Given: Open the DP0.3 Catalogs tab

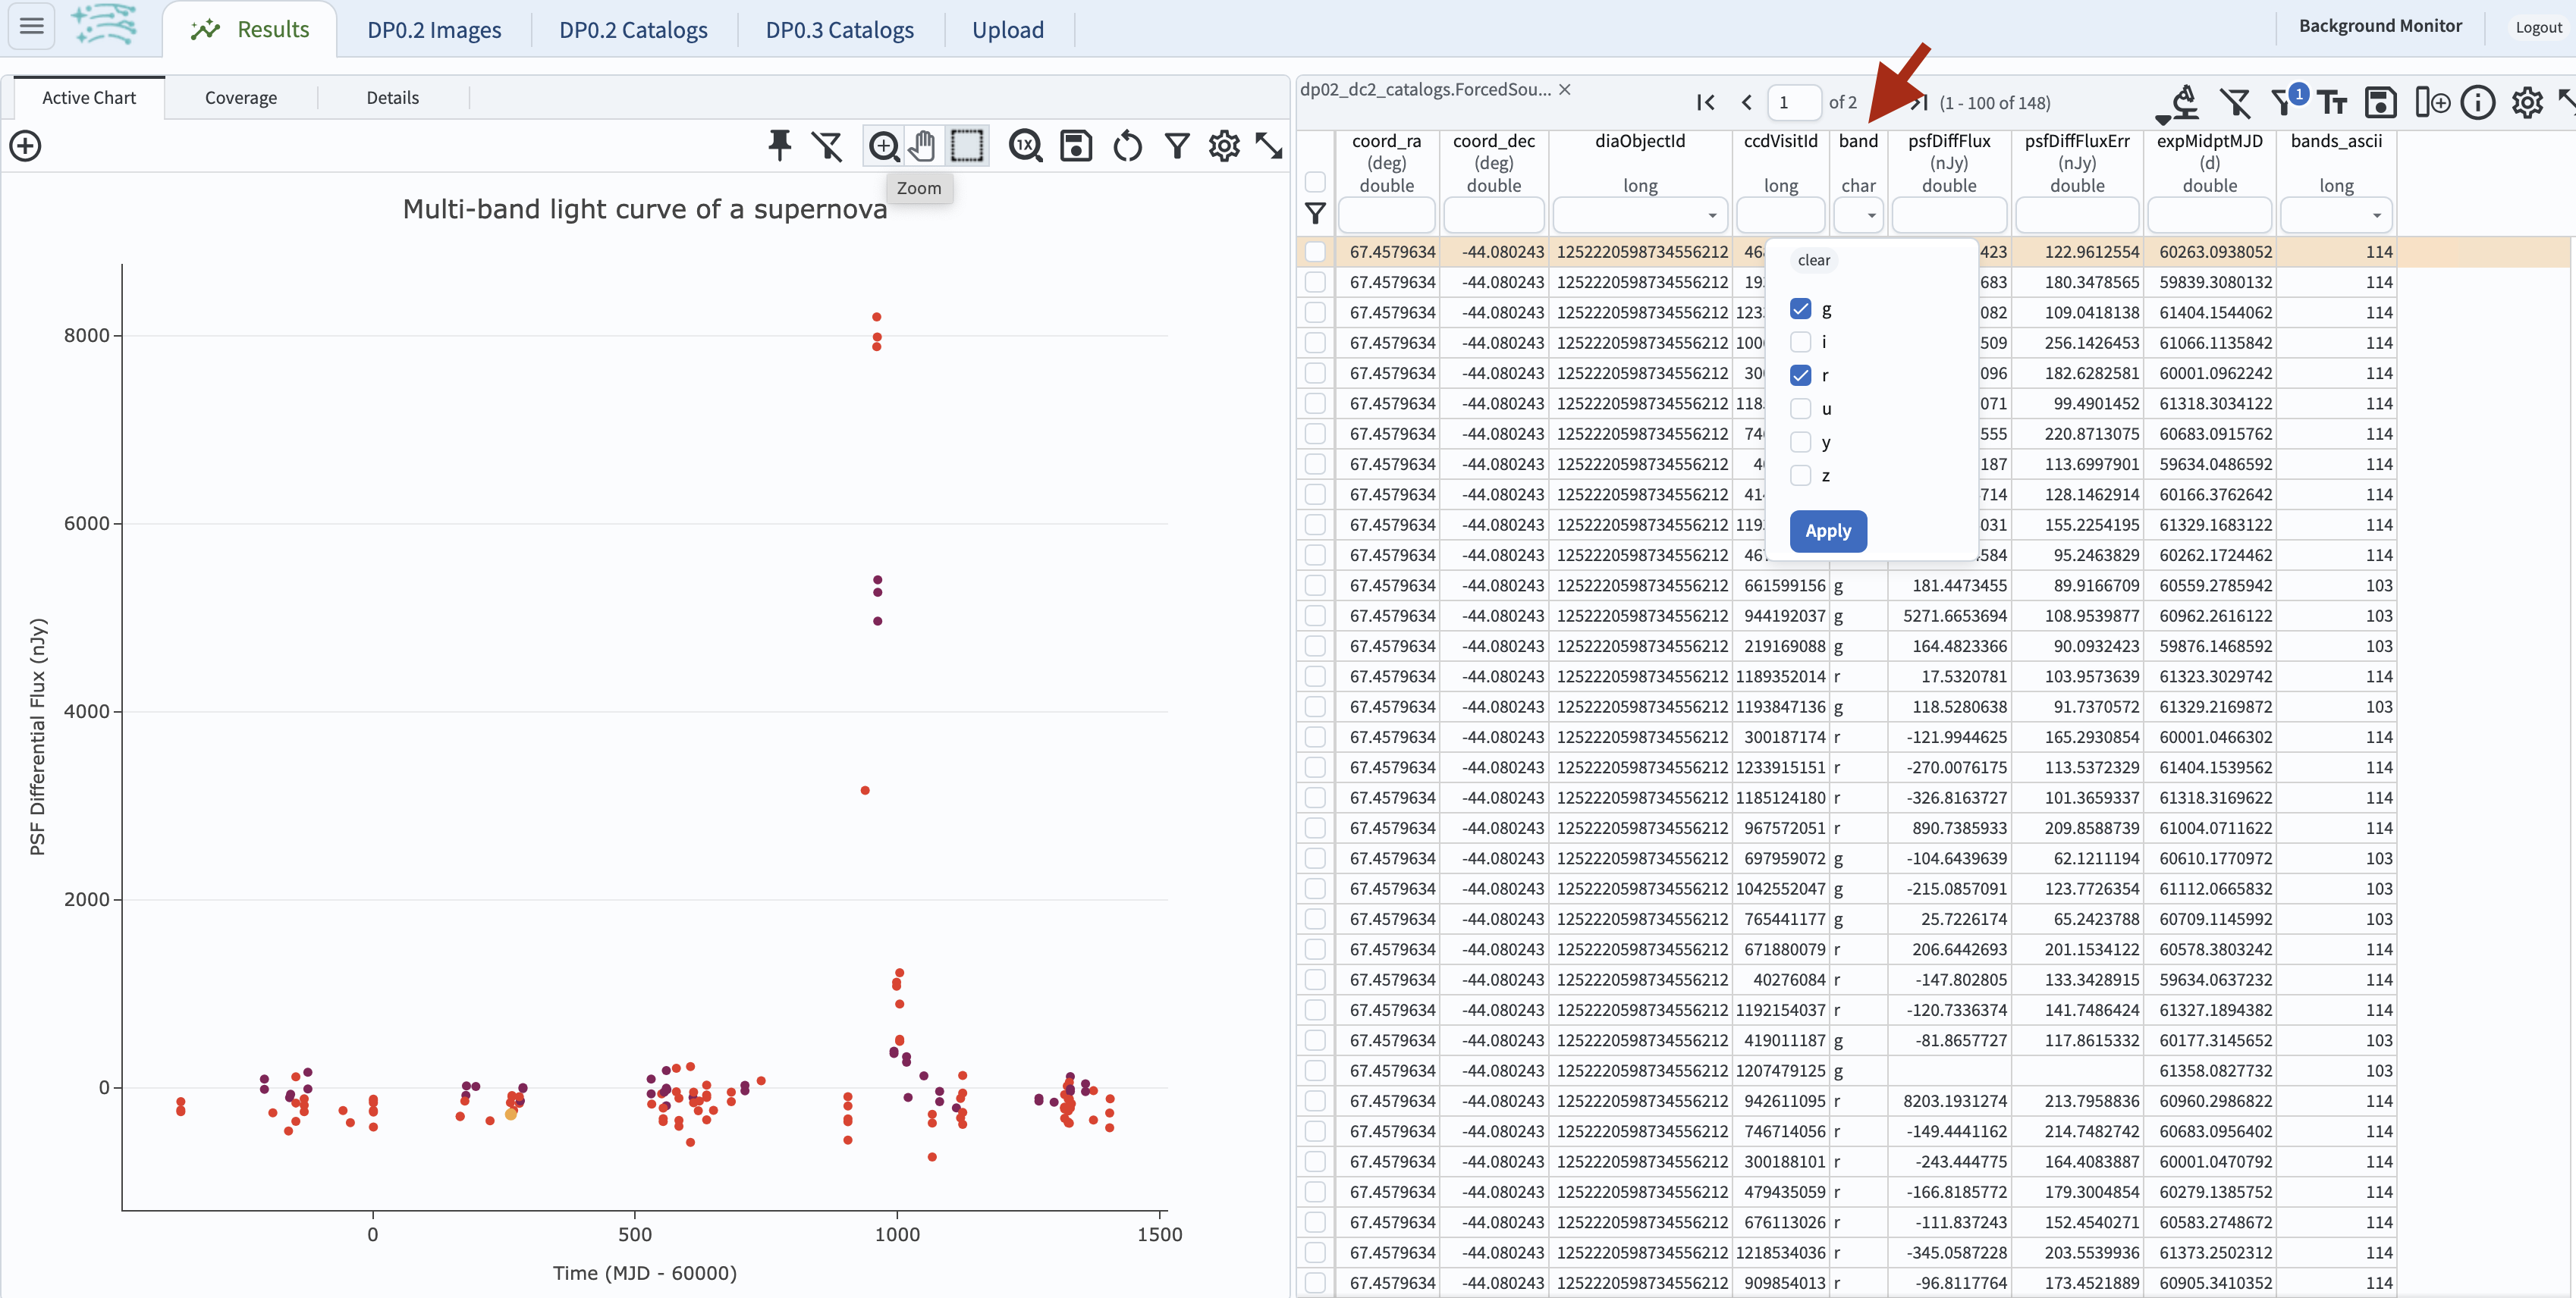Looking at the screenshot, I should click(839, 30).
